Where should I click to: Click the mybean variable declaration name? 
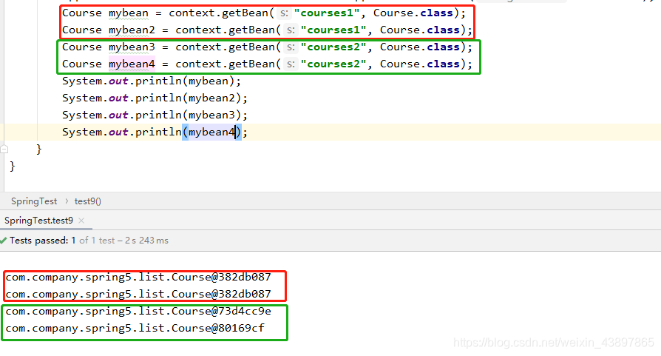click(x=129, y=13)
